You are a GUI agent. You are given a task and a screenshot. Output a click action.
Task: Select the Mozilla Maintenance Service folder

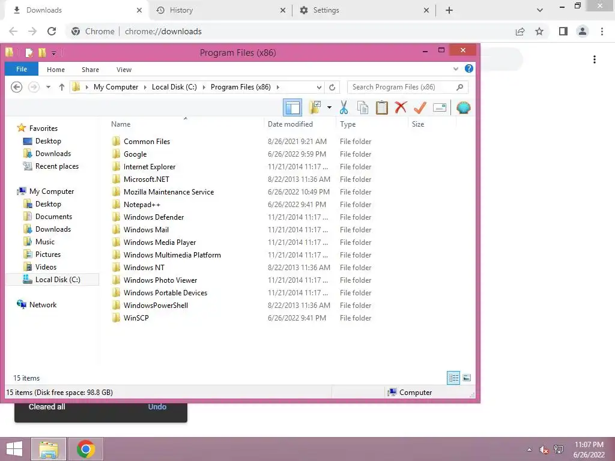point(169,192)
